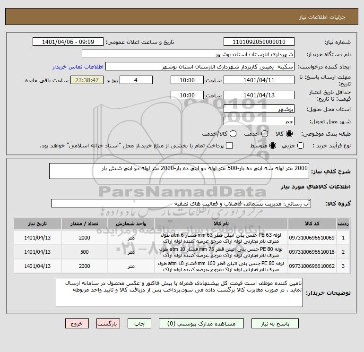Click the countdown timer 23:38:47
Image resolution: width=364 pixels, height=352 pixels.
[87, 80]
